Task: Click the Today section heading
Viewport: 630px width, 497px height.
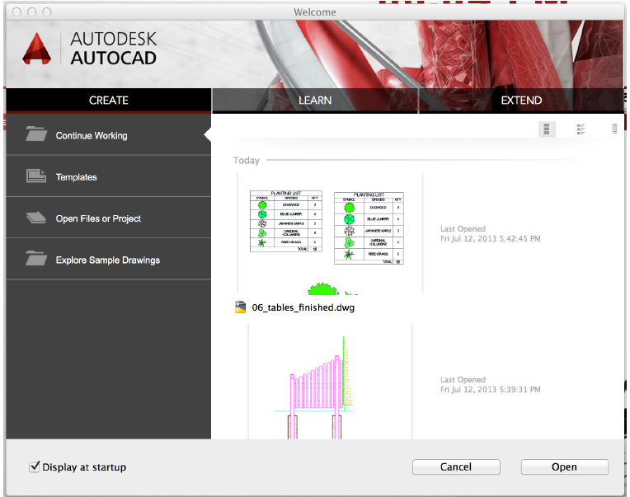Action: pos(247,160)
